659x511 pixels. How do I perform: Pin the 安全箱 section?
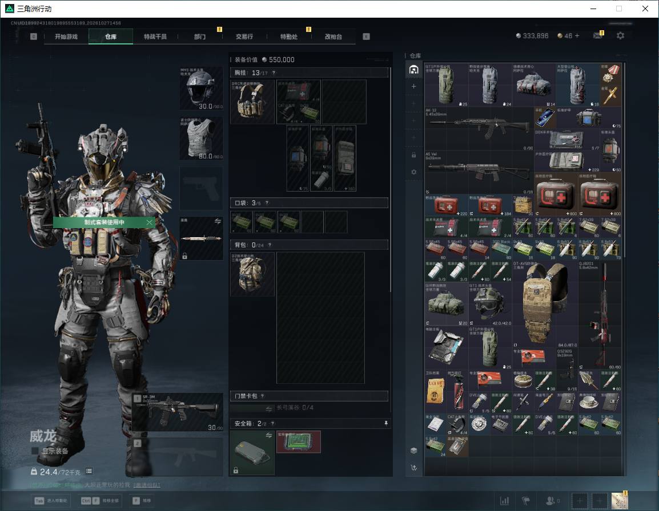(x=386, y=423)
